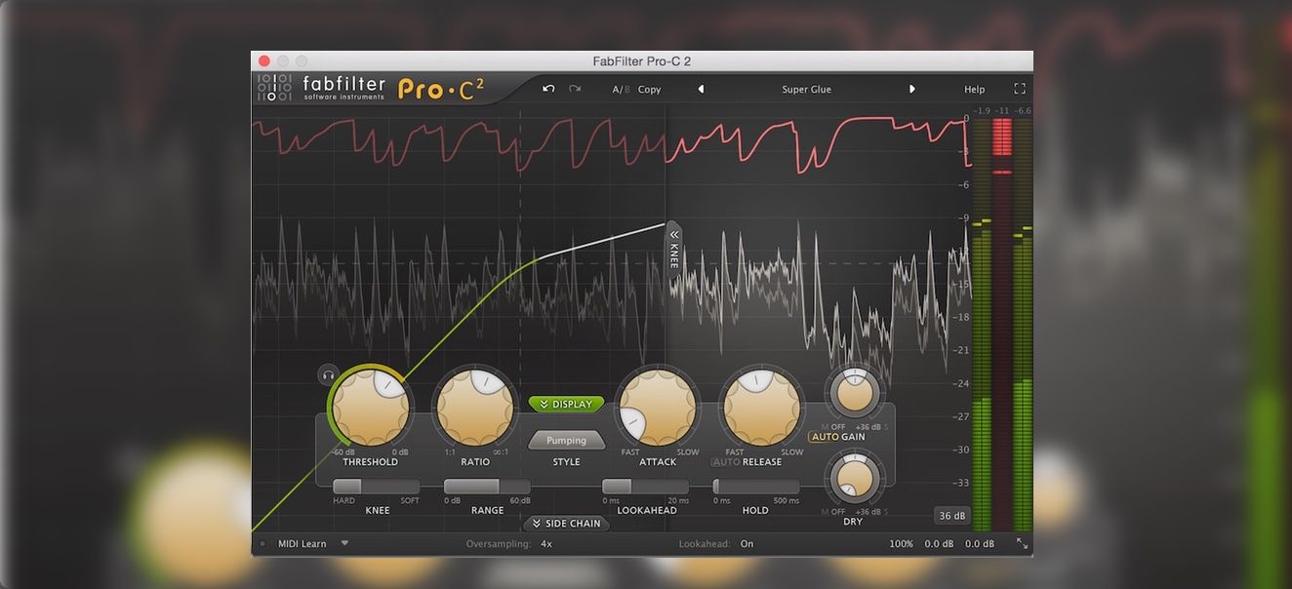Open the Super Glue preset menu

tap(806, 90)
